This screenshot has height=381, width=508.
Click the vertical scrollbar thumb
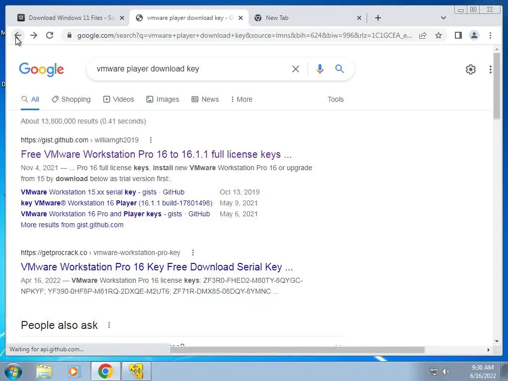[497, 86]
